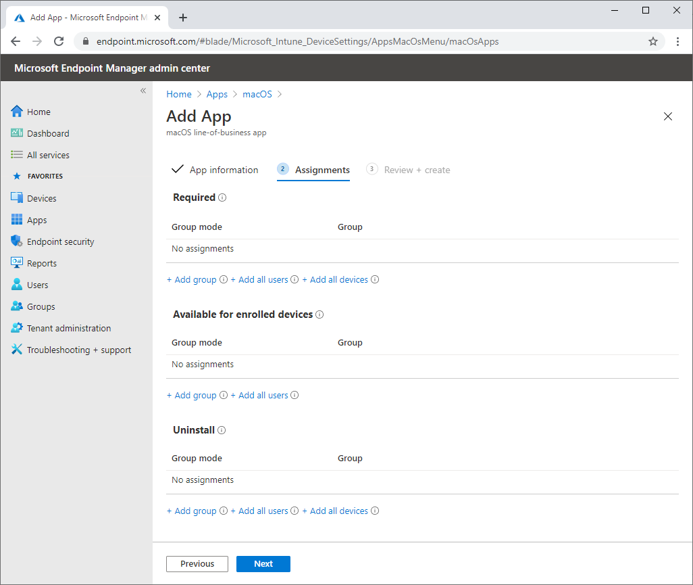Open the Chrome three-dot menu
693x585 pixels.
tap(677, 42)
